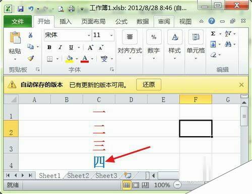Click the Save icon in quick access toolbar
Screen dimensions: 252x194
[x=21, y=9]
